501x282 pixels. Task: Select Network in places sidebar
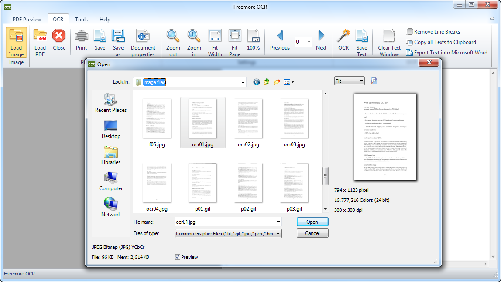click(x=111, y=207)
